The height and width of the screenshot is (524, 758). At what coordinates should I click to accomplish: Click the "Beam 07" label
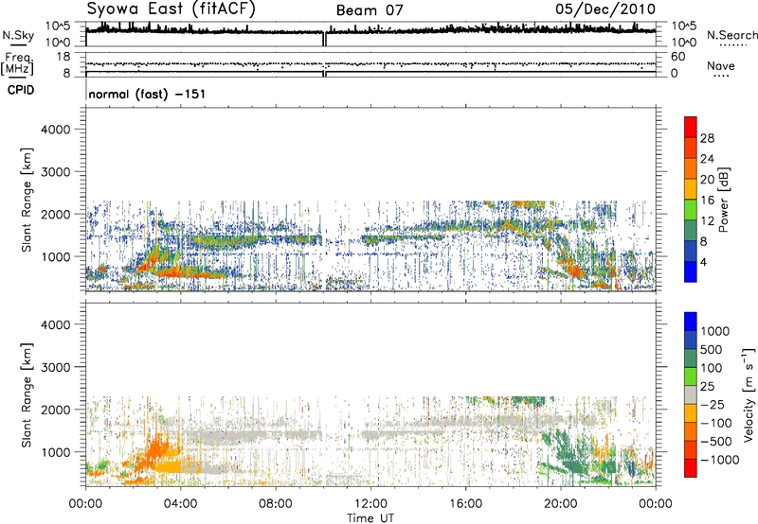(370, 10)
